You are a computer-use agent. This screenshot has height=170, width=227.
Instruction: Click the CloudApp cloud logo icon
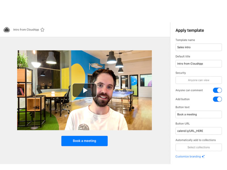click(7, 30)
